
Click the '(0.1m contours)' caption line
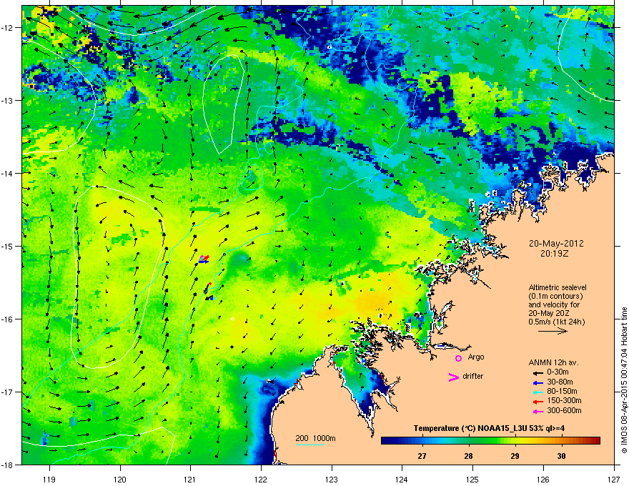(555, 296)
